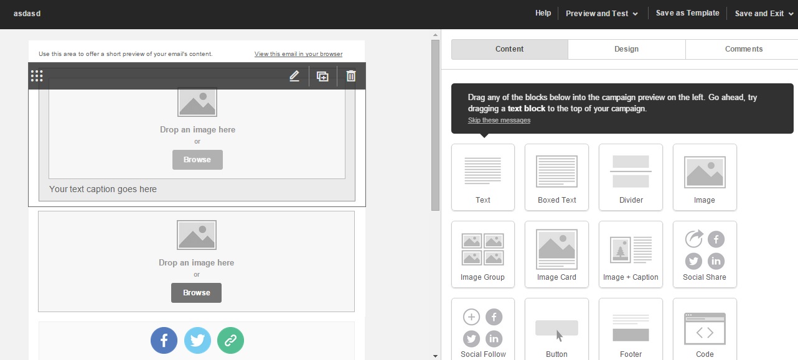This screenshot has height=360, width=798.
Task: Click Skip these messages link
Action: pyautogui.click(x=499, y=120)
